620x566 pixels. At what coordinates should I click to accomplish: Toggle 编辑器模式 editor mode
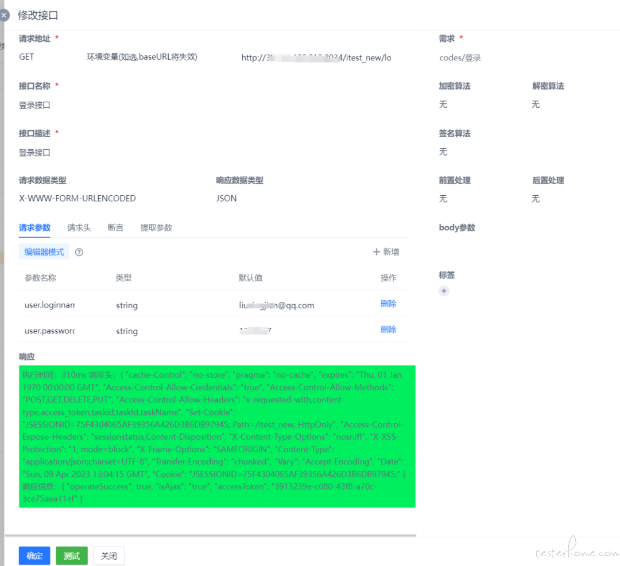44,252
